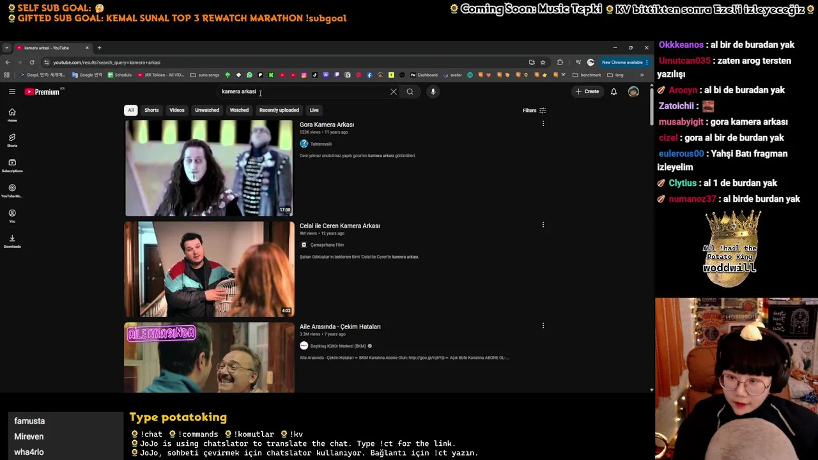Viewport: 818px width, 460px height.
Task: Open the Celal ile Ceren Kamera Arkası title
Action: 340,226
